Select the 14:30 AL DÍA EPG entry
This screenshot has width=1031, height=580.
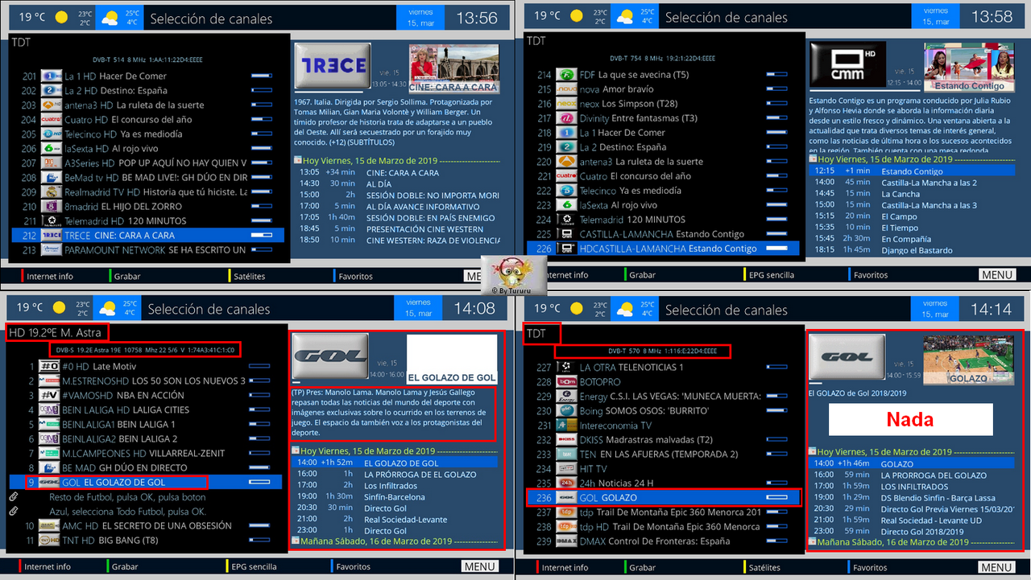click(x=397, y=183)
